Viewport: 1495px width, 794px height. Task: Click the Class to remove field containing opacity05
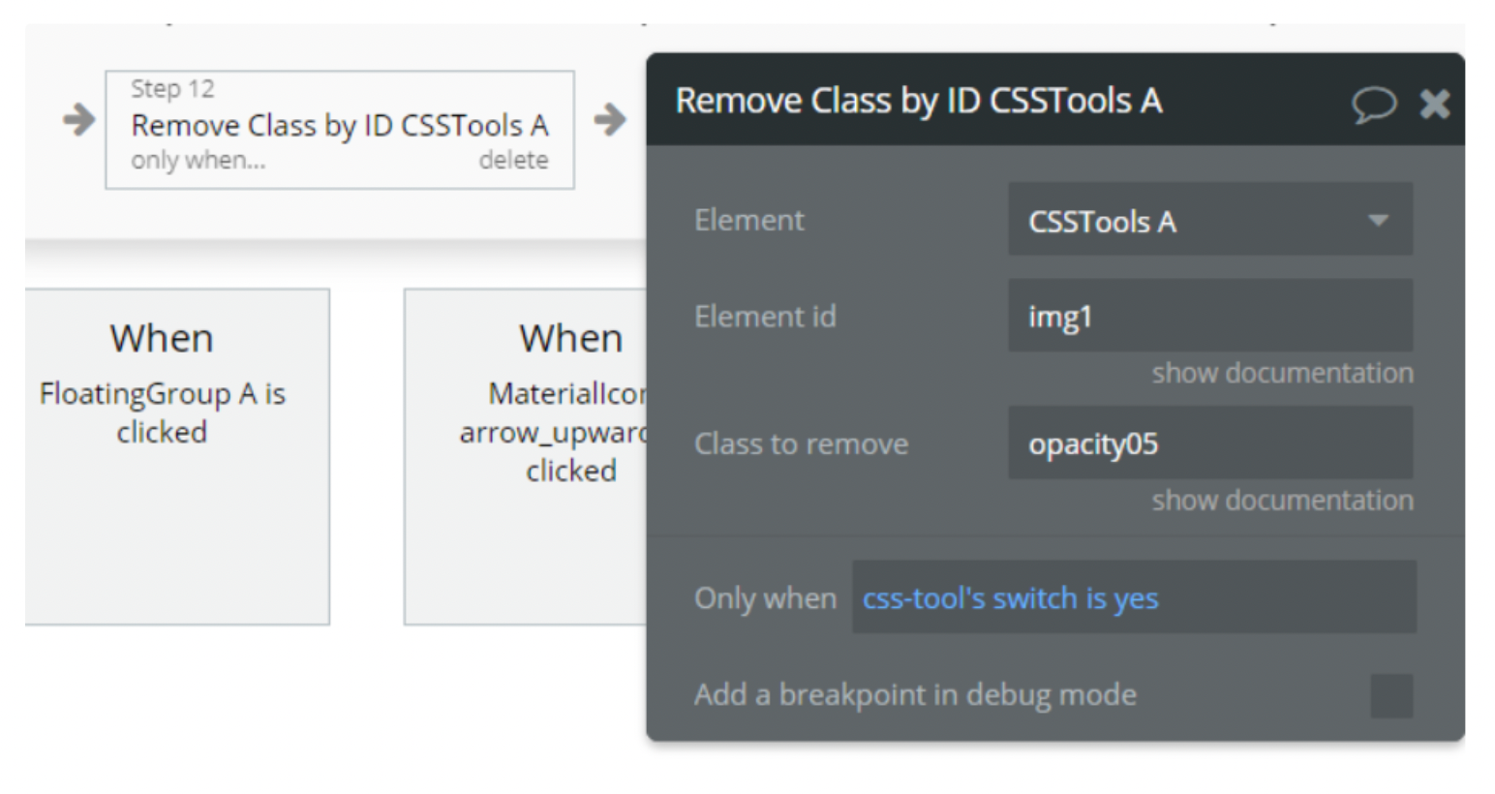coord(1208,443)
